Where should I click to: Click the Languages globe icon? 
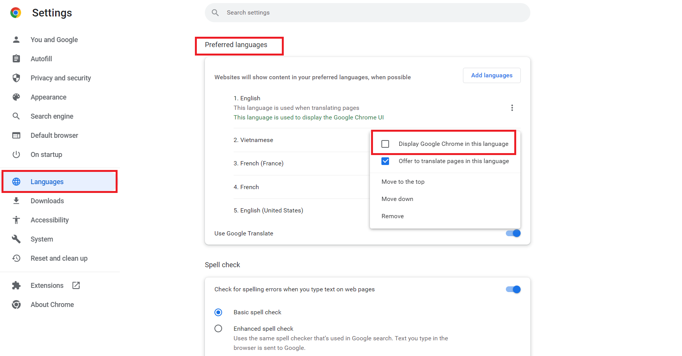[16, 181]
